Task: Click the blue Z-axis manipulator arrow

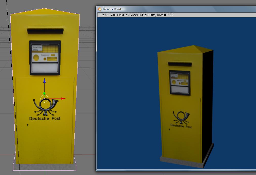Action: [44, 81]
